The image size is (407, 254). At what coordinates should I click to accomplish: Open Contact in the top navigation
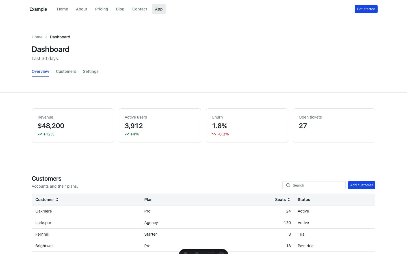pyautogui.click(x=140, y=9)
